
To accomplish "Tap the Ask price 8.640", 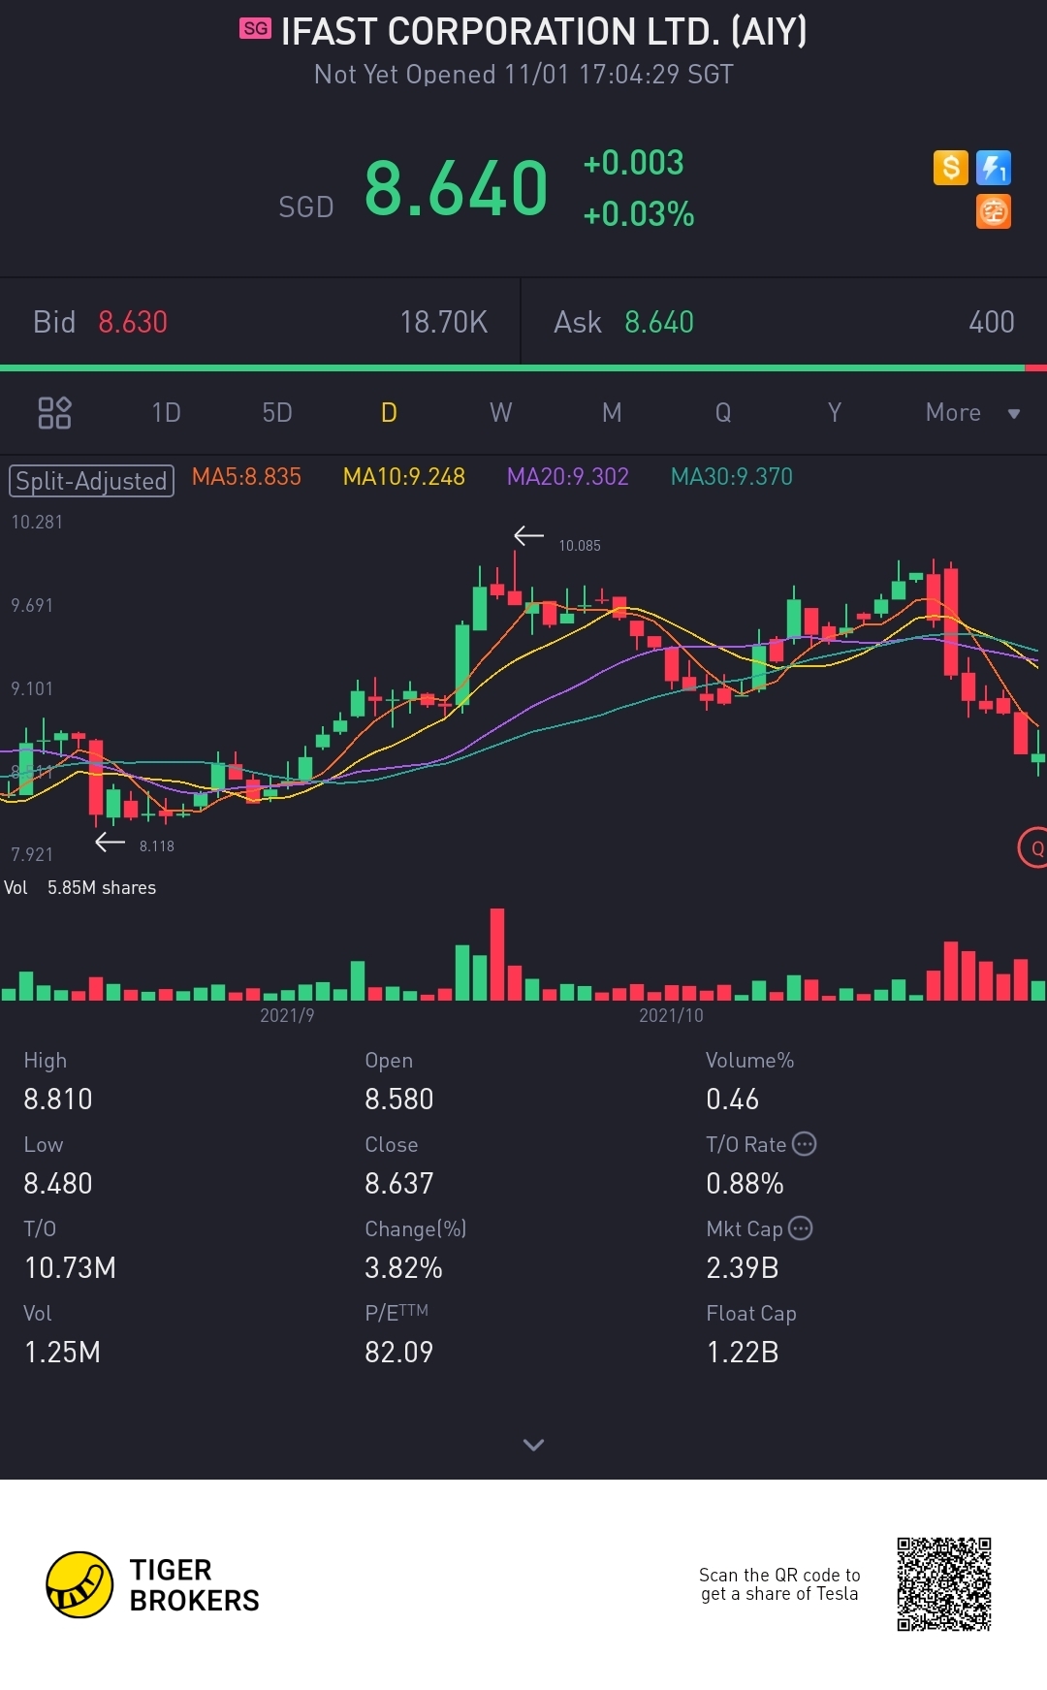I will 659,322.
